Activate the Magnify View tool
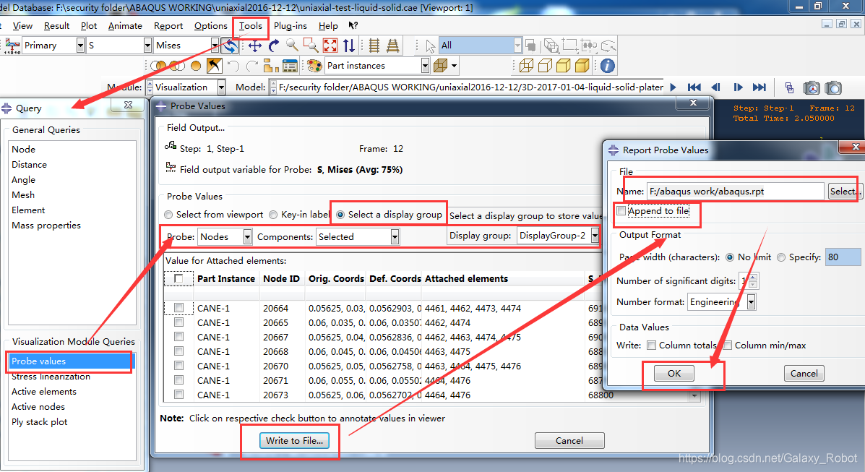 [x=292, y=46]
